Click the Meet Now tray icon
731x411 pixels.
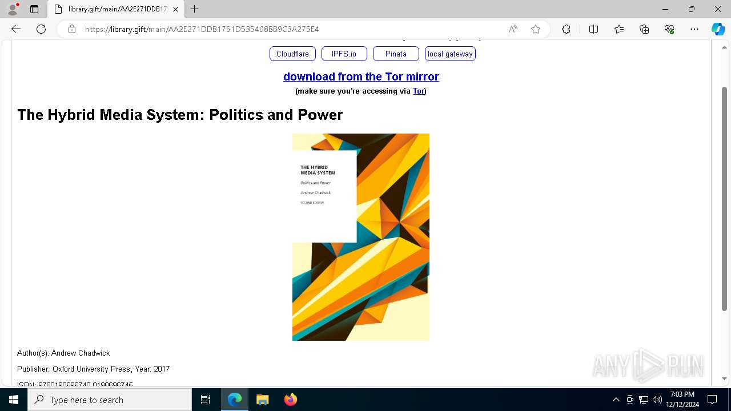(x=630, y=400)
